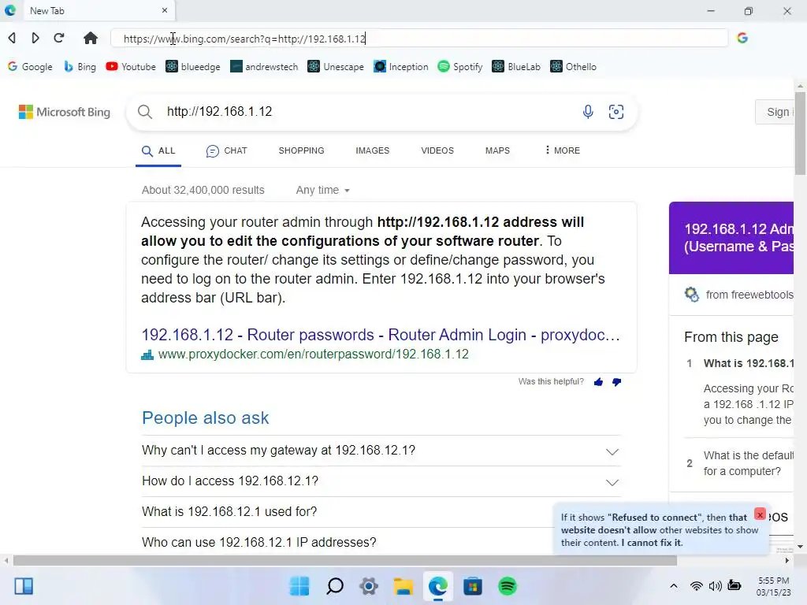Open visual search camera icon

(x=616, y=112)
